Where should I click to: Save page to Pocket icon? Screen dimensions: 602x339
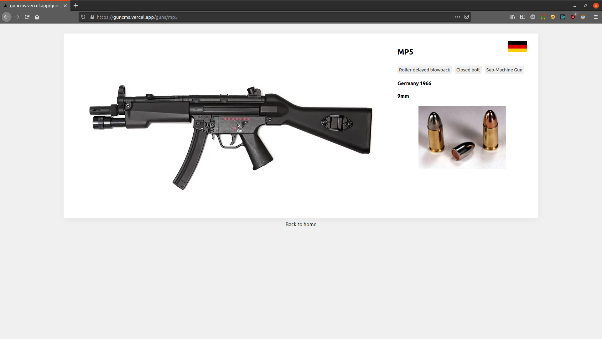(466, 17)
